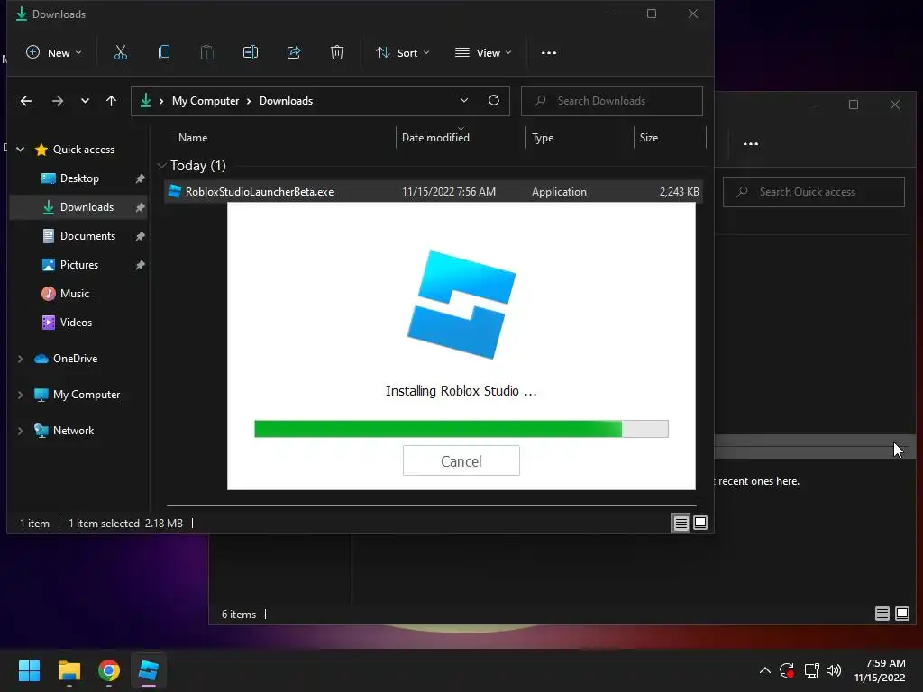The width and height of the screenshot is (923, 692).
Task: Go back with the left arrow
Action: pos(26,101)
